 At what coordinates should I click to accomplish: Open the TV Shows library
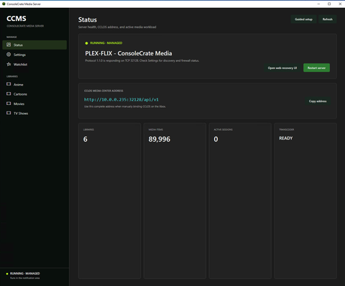click(34, 113)
